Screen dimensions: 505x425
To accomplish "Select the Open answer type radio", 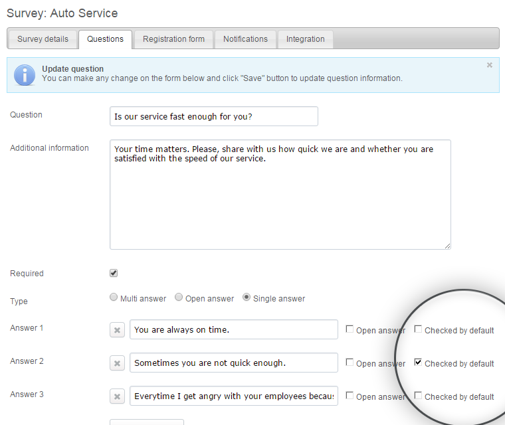I will pyautogui.click(x=179, y=297).
